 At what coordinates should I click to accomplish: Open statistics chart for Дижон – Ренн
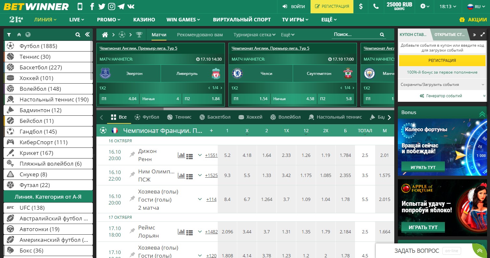pos(181,155)
